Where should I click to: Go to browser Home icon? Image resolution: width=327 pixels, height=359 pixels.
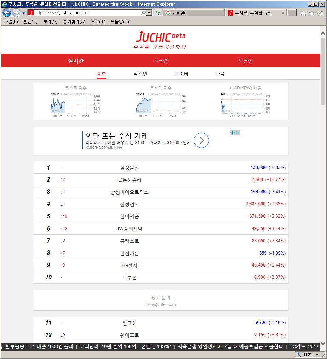click(303, 13)
